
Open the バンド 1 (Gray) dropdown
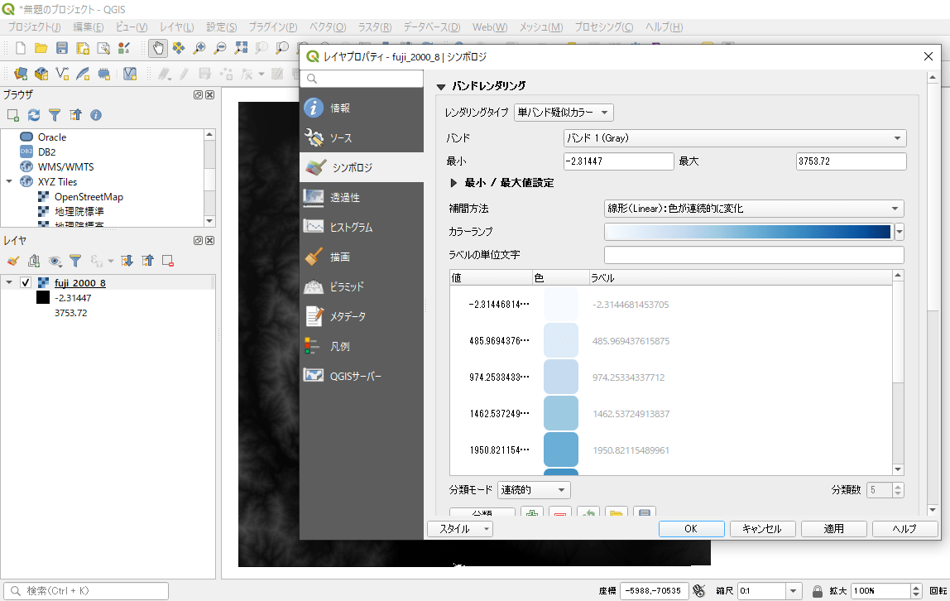click(x=735, y=138)
